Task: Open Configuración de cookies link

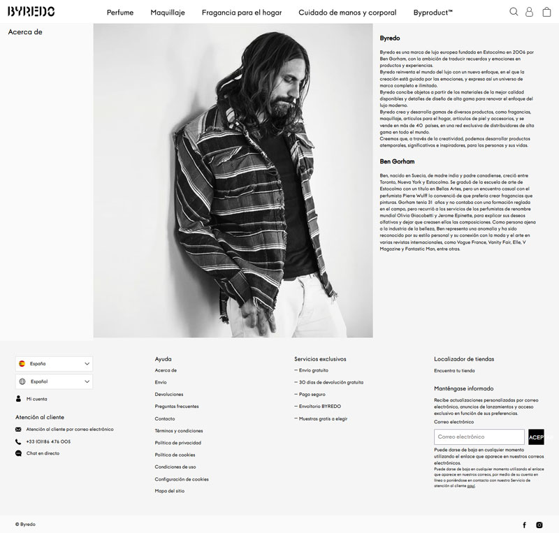Action: (182, 479)
